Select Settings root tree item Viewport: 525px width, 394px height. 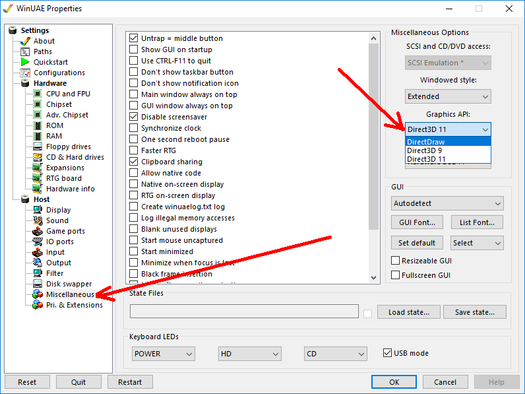tap(35, 30)
